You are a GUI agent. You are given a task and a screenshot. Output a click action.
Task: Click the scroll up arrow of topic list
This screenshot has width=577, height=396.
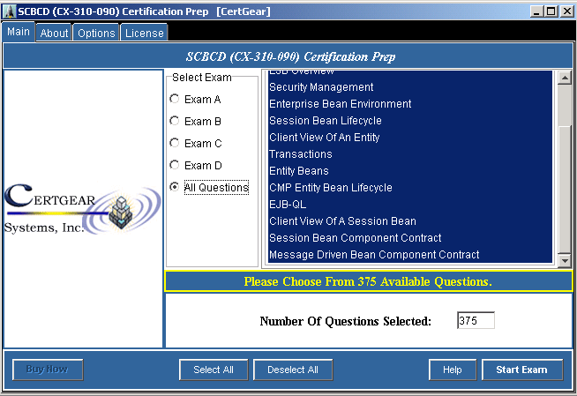click(x=564, y=78)
